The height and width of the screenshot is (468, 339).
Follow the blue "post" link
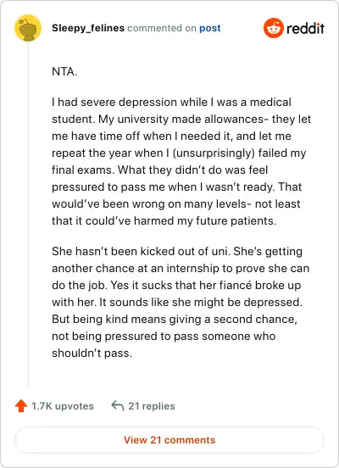click(210, 28)
